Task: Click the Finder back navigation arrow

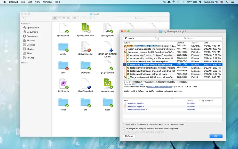Action: pyautogui.click(x=23, y=18)
